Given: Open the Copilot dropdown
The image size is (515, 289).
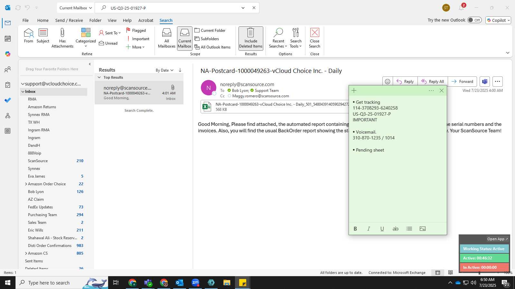Looking at the screenshot, I should click(x=498, y=20).
